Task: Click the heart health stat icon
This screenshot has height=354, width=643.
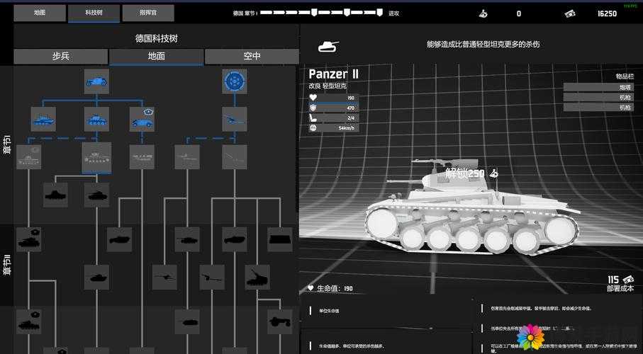Action: coord(313,98)
